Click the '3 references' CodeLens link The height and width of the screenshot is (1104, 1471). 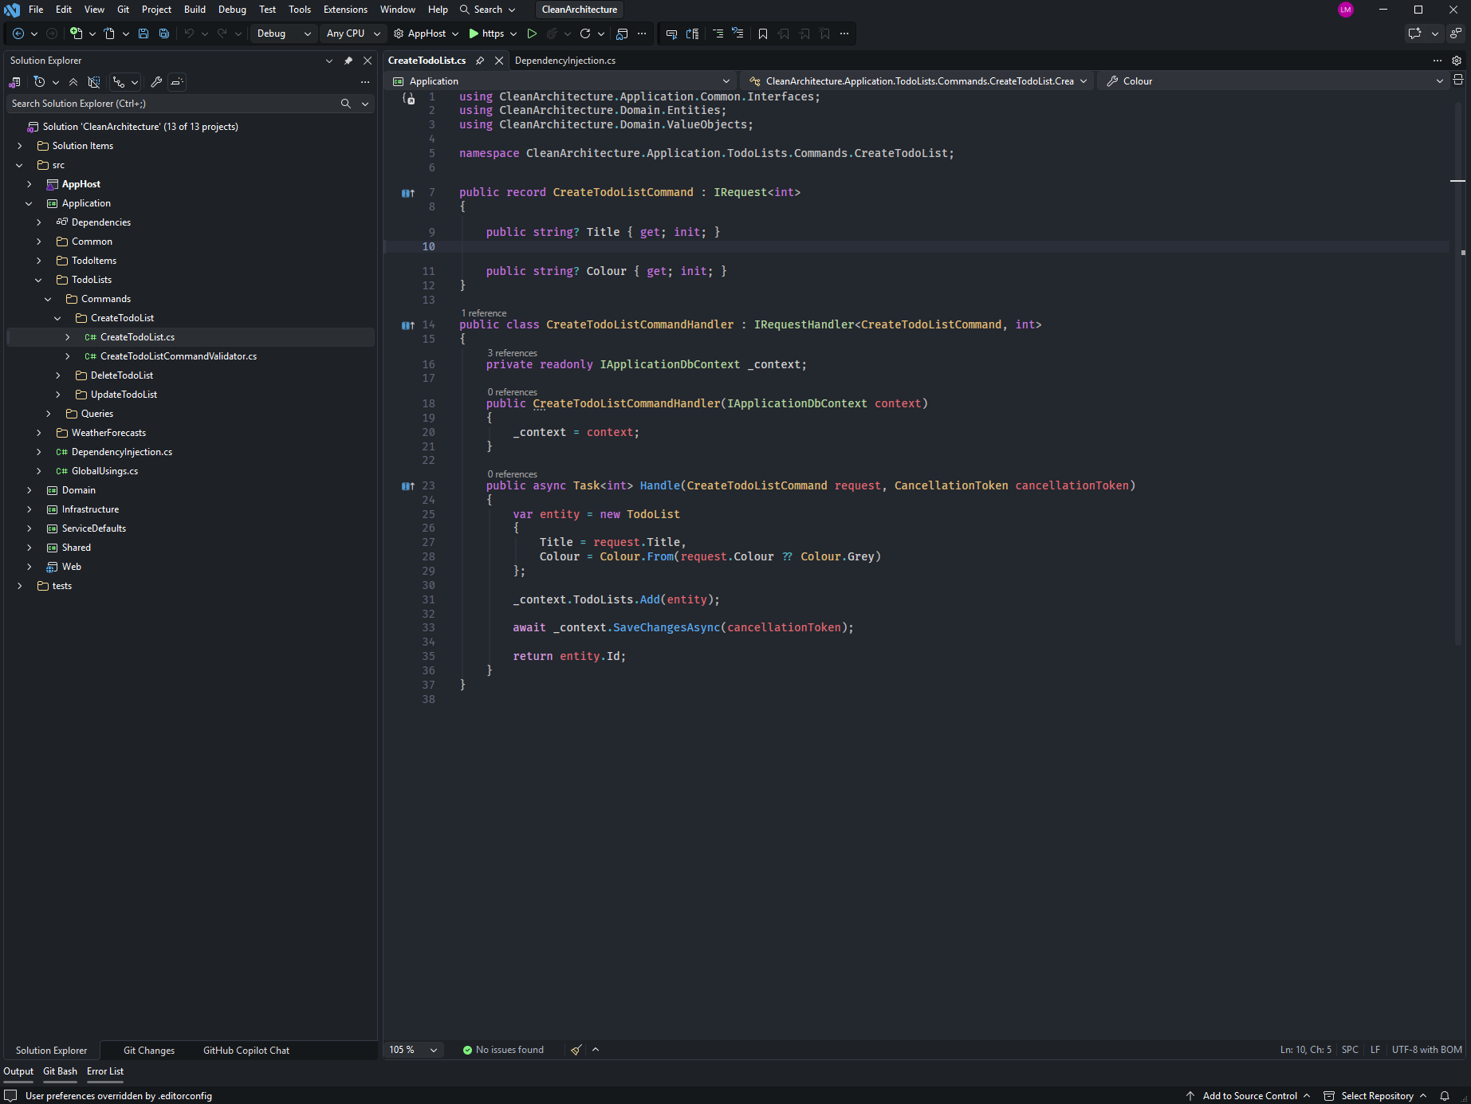512,353
